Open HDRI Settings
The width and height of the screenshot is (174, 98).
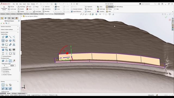[119, 7]
